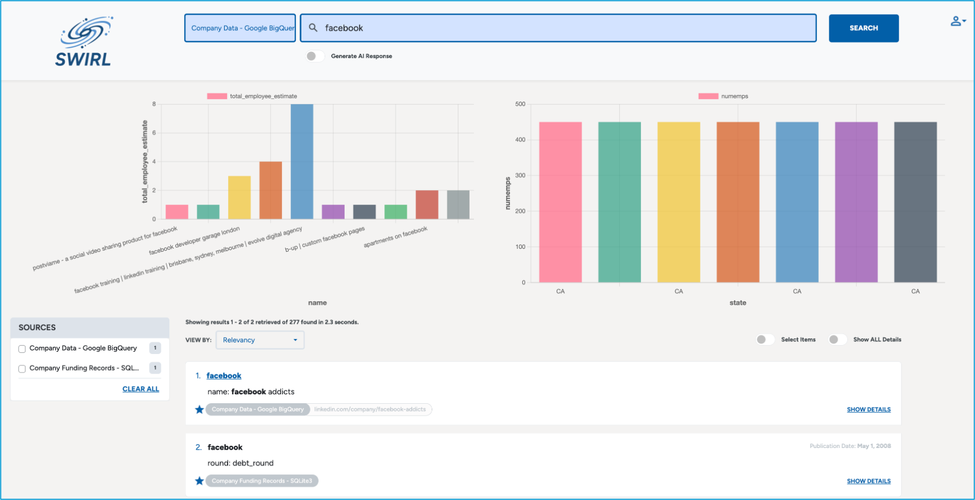The height and width of the screenshot is (500, 975).
Task: Click 'facebook developer garage london' axis label
Action: point(194,241)
